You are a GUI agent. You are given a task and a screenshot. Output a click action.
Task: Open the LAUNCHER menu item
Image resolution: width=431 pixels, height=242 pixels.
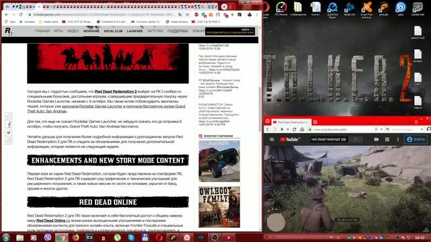[x=135, y=31]
